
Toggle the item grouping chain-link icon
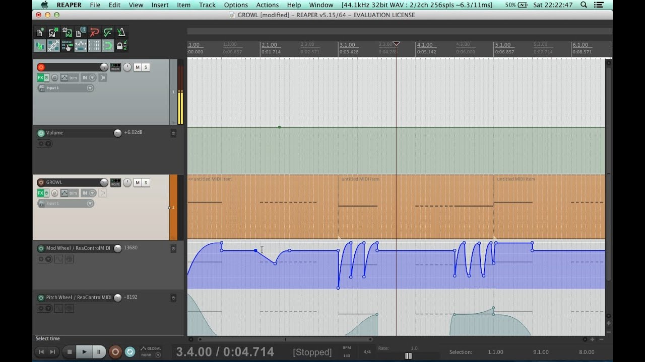53,46
